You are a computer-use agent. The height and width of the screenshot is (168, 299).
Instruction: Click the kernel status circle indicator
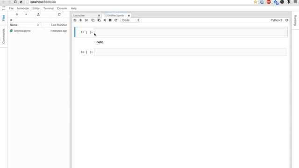pyautogui.click(x=286, y=20)
